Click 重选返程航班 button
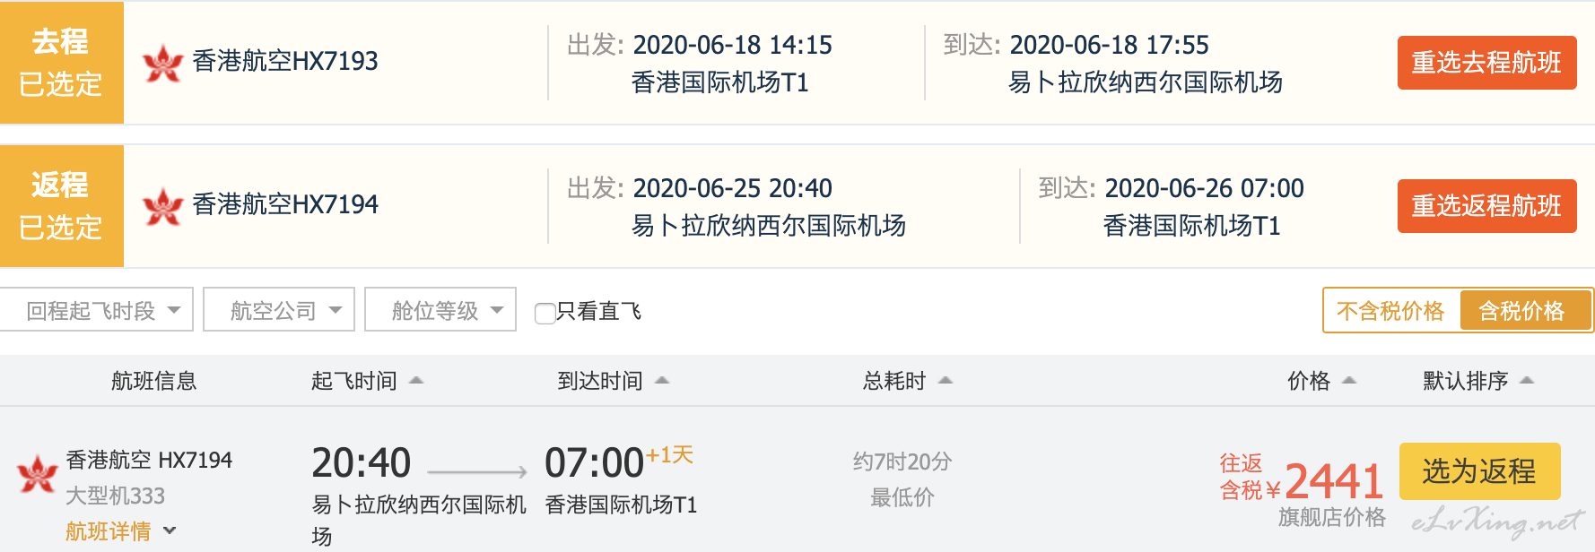This screenshot has height=552, width=1595. tap(1486, 206)
